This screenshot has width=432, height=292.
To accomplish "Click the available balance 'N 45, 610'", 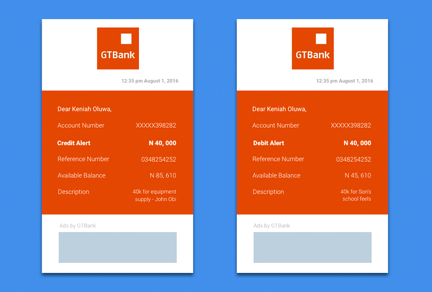I will (358, 175).
